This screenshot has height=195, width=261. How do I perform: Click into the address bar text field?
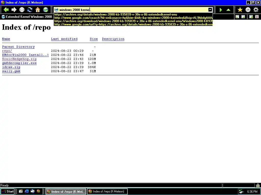pos(133,10)
